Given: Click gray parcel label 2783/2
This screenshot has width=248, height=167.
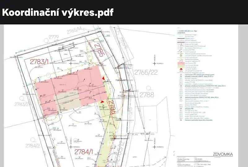Looking at the screenshot, I should [22, 104].
